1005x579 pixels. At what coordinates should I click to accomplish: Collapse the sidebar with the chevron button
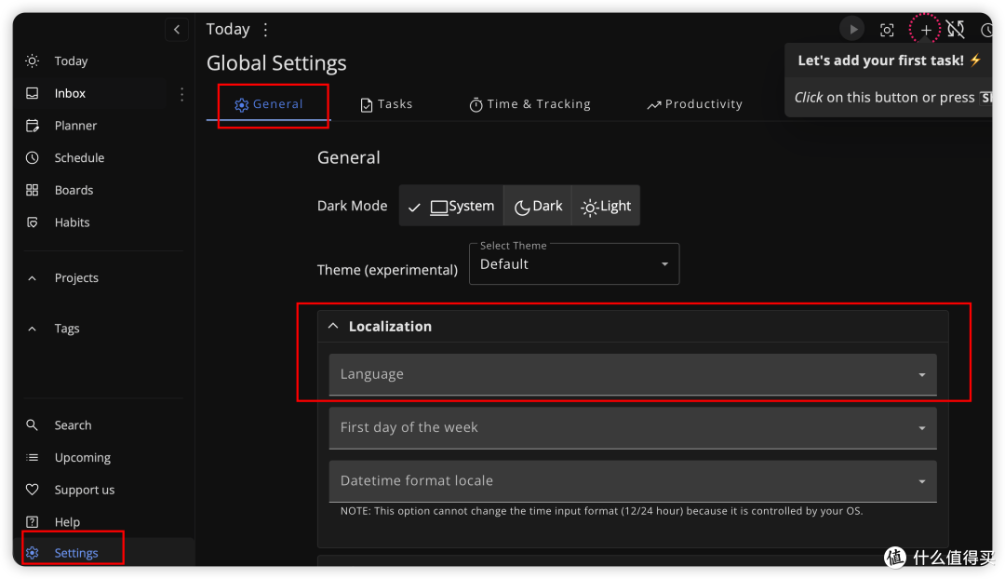[177, 30]
